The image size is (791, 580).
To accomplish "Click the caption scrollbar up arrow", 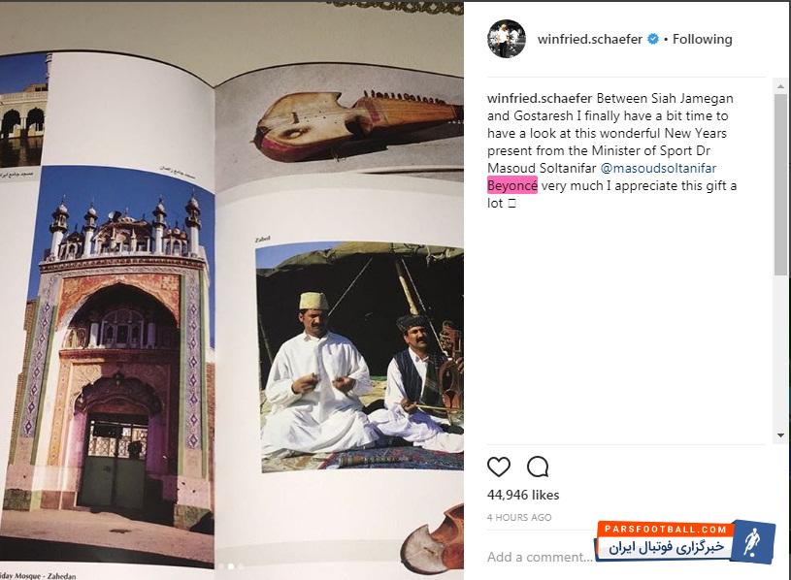I will [x=780, y=86].
